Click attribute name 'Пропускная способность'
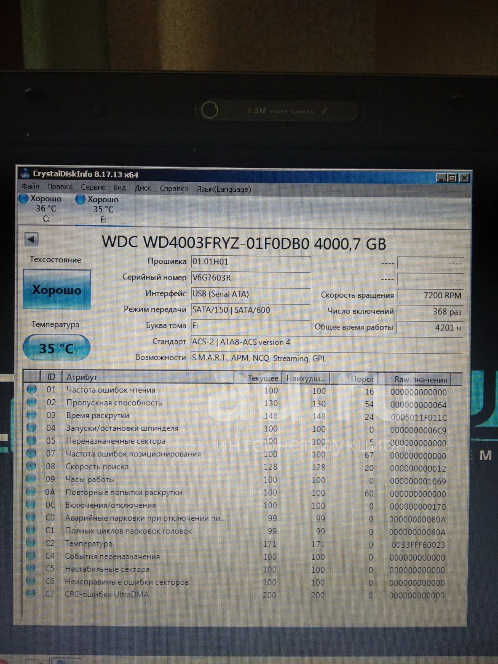The height and width of the screenshot is (664, 498). [x=114, y=403]
